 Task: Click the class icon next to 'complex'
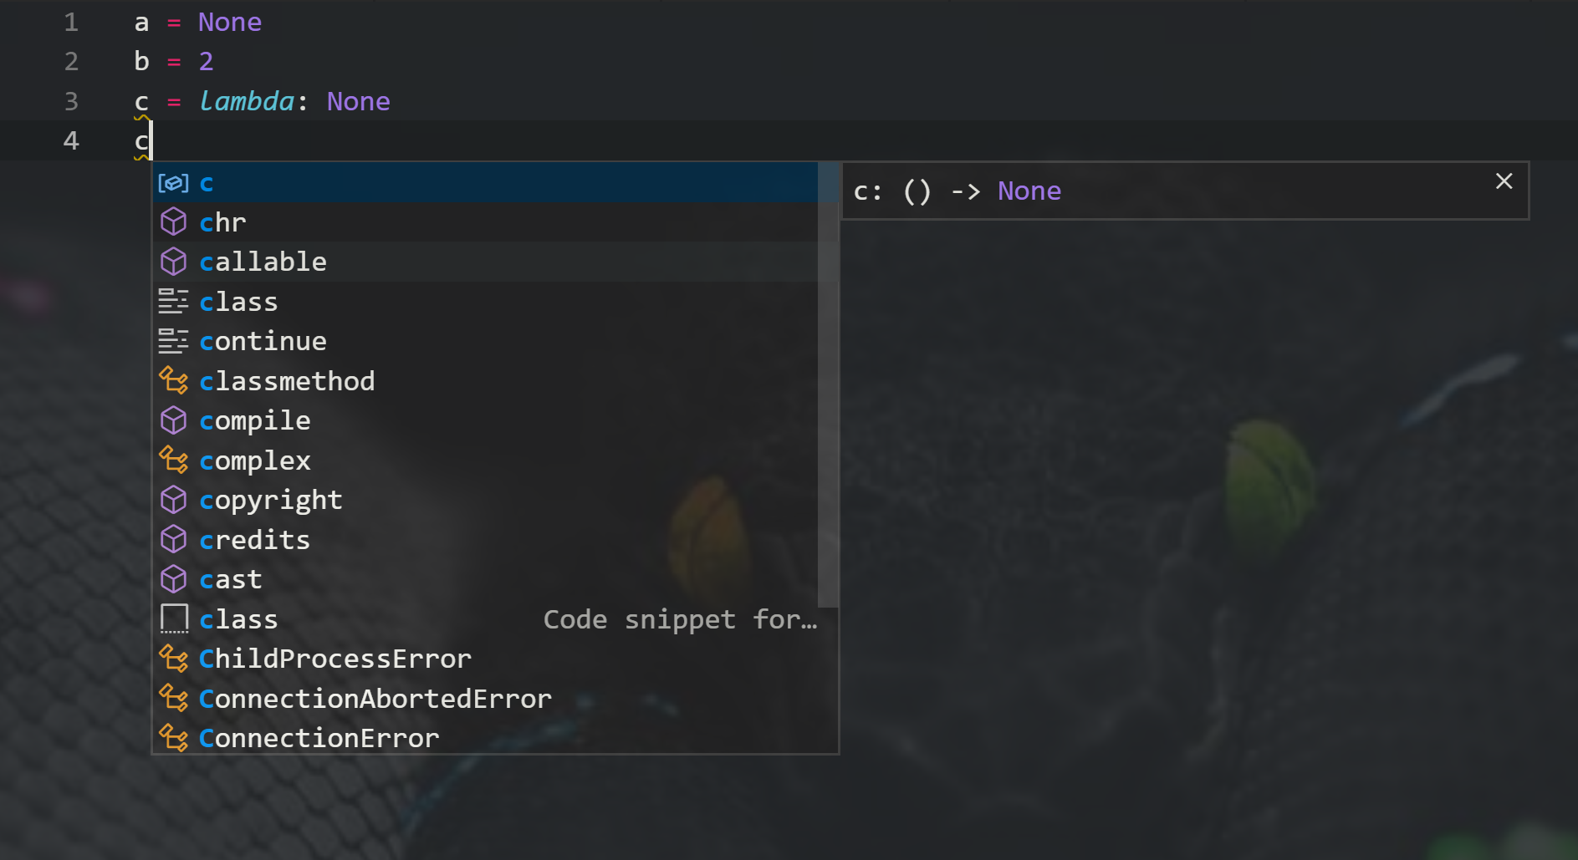tap(173, 460)
